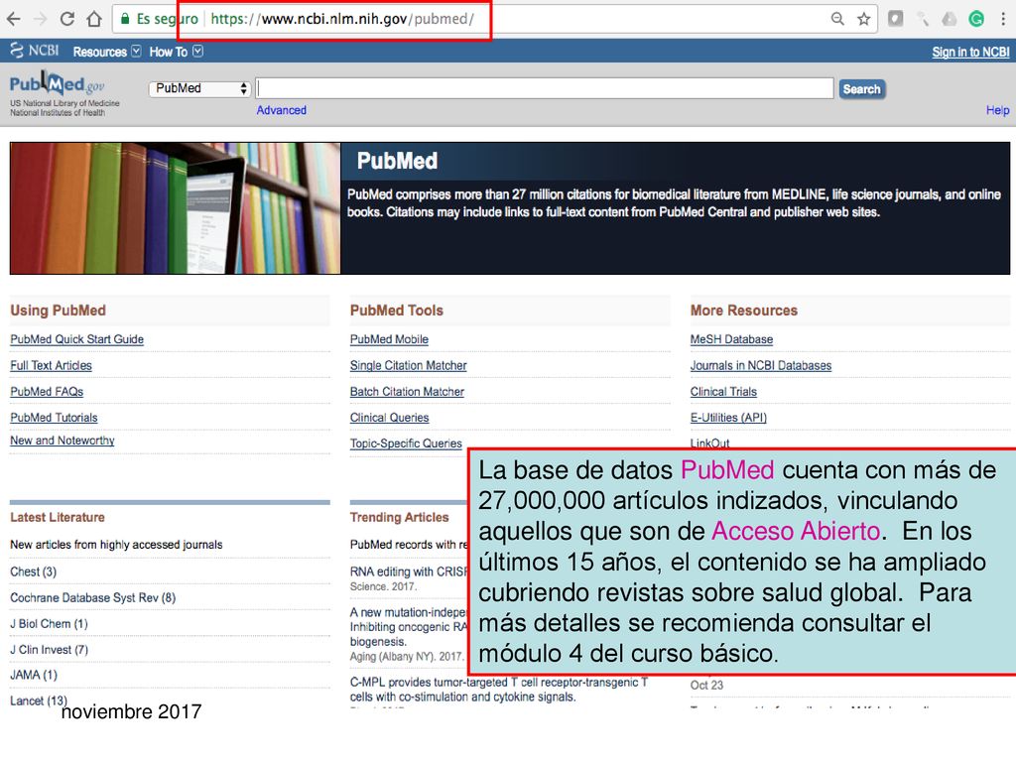The height and width of the screenshot is (762, 1016).
Task: Open the browser home icon
Action: pos(94,19)
